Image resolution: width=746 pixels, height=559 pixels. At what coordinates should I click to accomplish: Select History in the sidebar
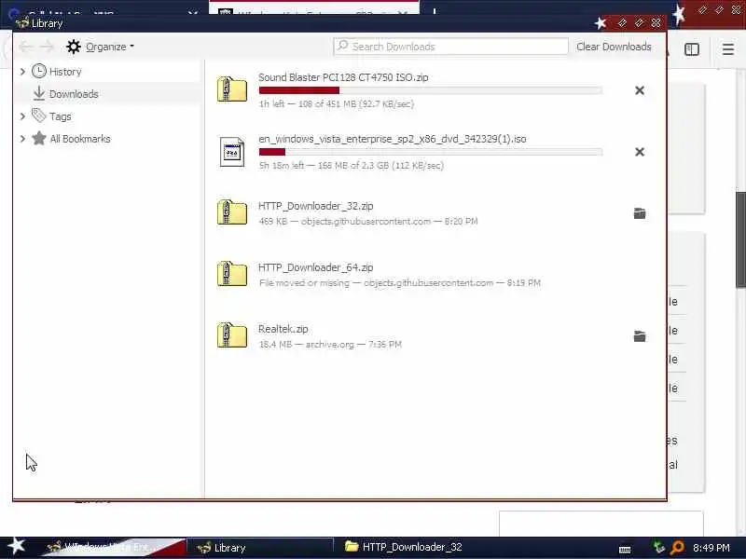click(65, 72)
